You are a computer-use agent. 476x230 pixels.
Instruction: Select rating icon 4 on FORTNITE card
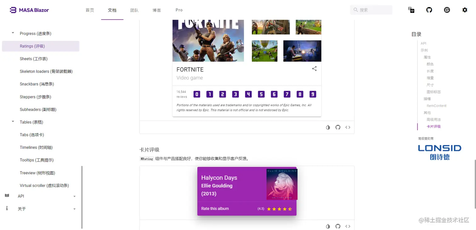tap(248, 94)
